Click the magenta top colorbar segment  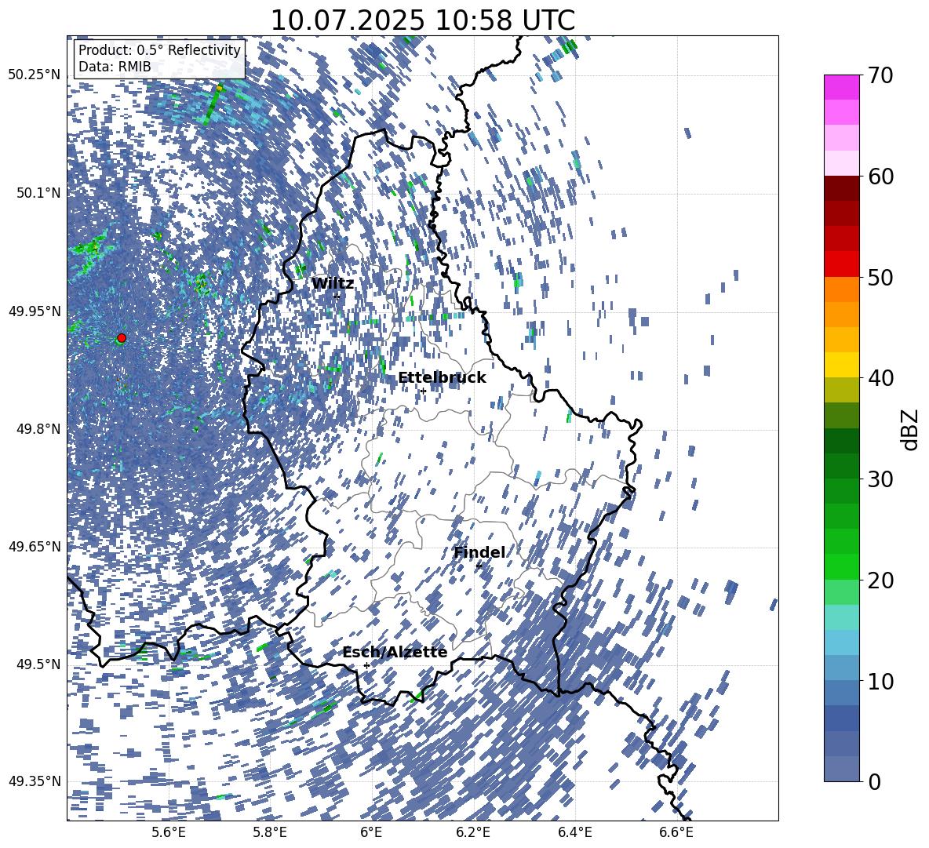tap(842, 88)
